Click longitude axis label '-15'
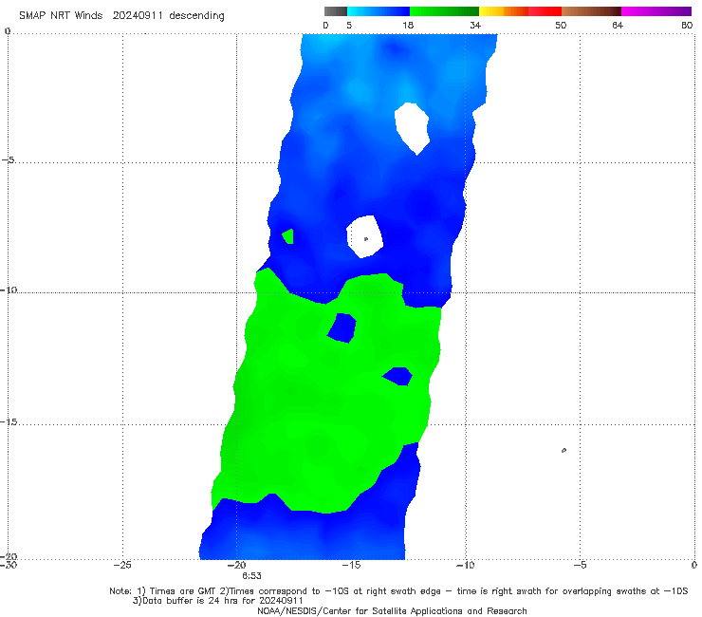The width and height of the screenshot is (702, 617). pyautogui.click(x=351, y=566)
